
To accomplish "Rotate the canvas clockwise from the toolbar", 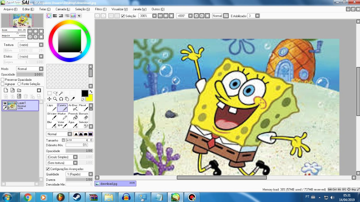I will pyautogui.click(x=202, y=16).
